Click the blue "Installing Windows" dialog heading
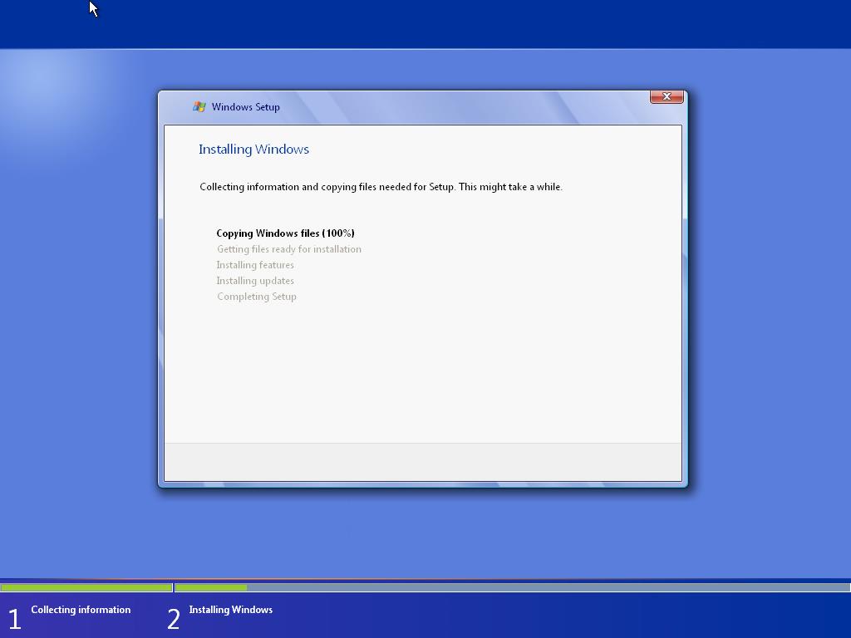The image size is (851, 638). [x=253, y=150]
